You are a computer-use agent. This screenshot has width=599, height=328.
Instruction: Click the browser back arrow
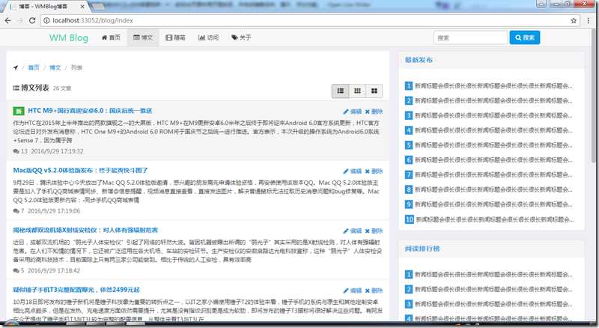(7, 21)
